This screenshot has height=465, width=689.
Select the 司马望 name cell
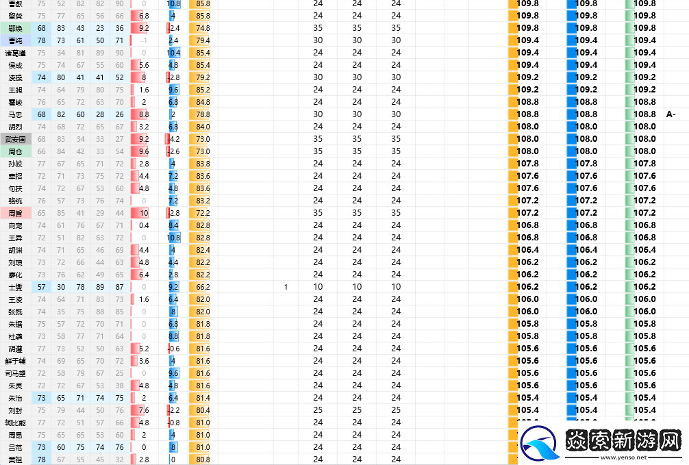pyautogui.click(x=15, y=373)
